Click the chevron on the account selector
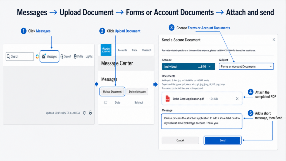Image resolution: width=286 pixels, height=161 pixels. click(x=210, y=67)
